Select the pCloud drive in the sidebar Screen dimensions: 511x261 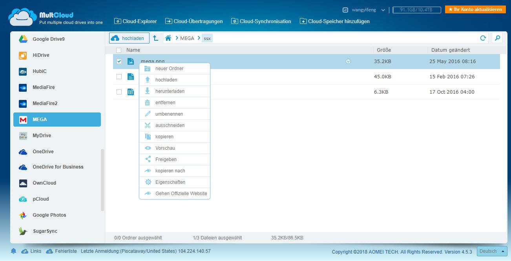(40, 199)
